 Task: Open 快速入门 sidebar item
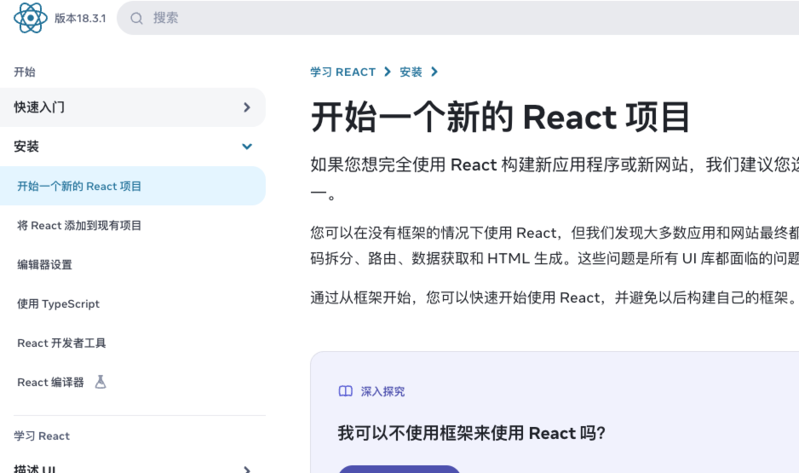[133, 107]
